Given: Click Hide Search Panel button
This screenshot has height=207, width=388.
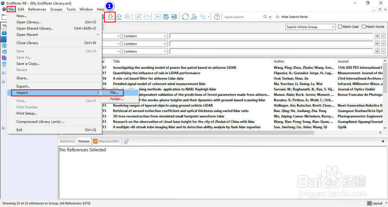Looking at the screenshot, I should click(292, 17).
